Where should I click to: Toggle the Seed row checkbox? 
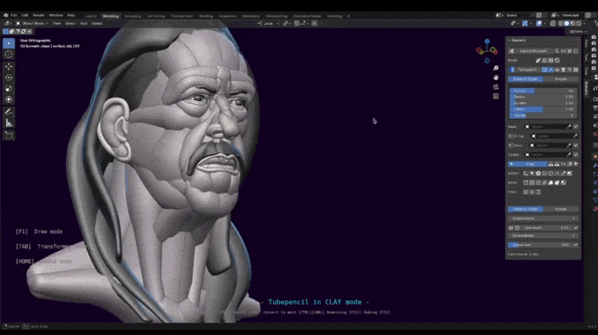click(x=576, y=127)
